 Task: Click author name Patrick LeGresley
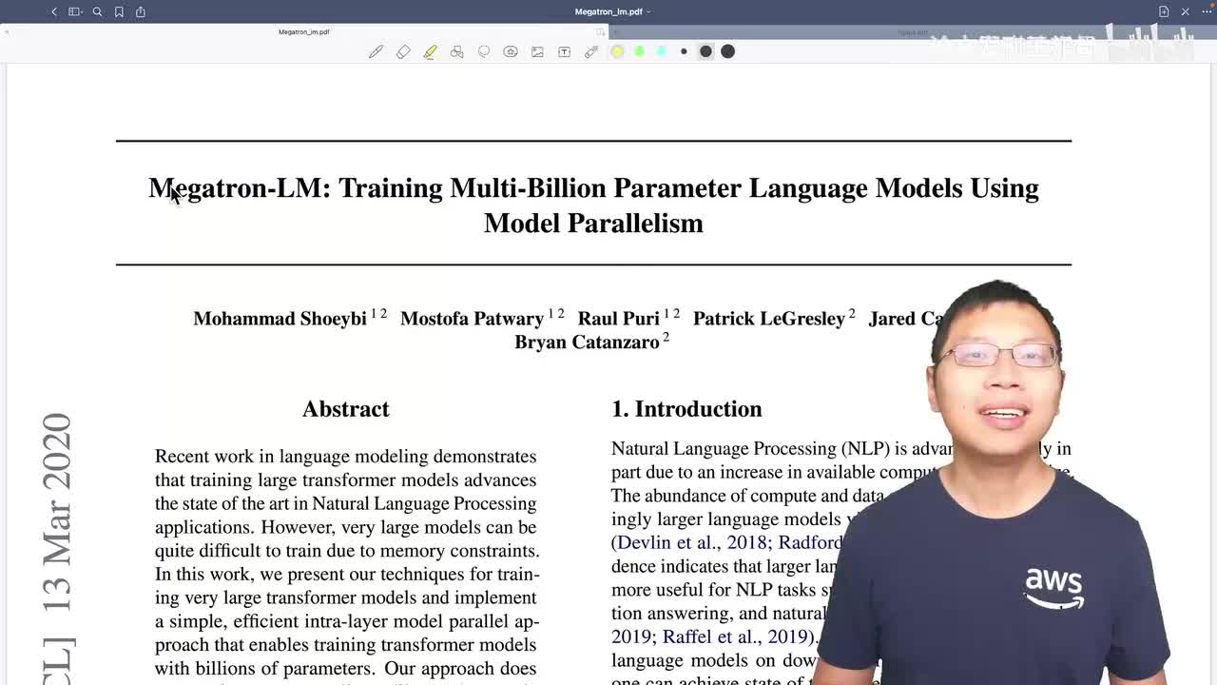pos(768,319)
